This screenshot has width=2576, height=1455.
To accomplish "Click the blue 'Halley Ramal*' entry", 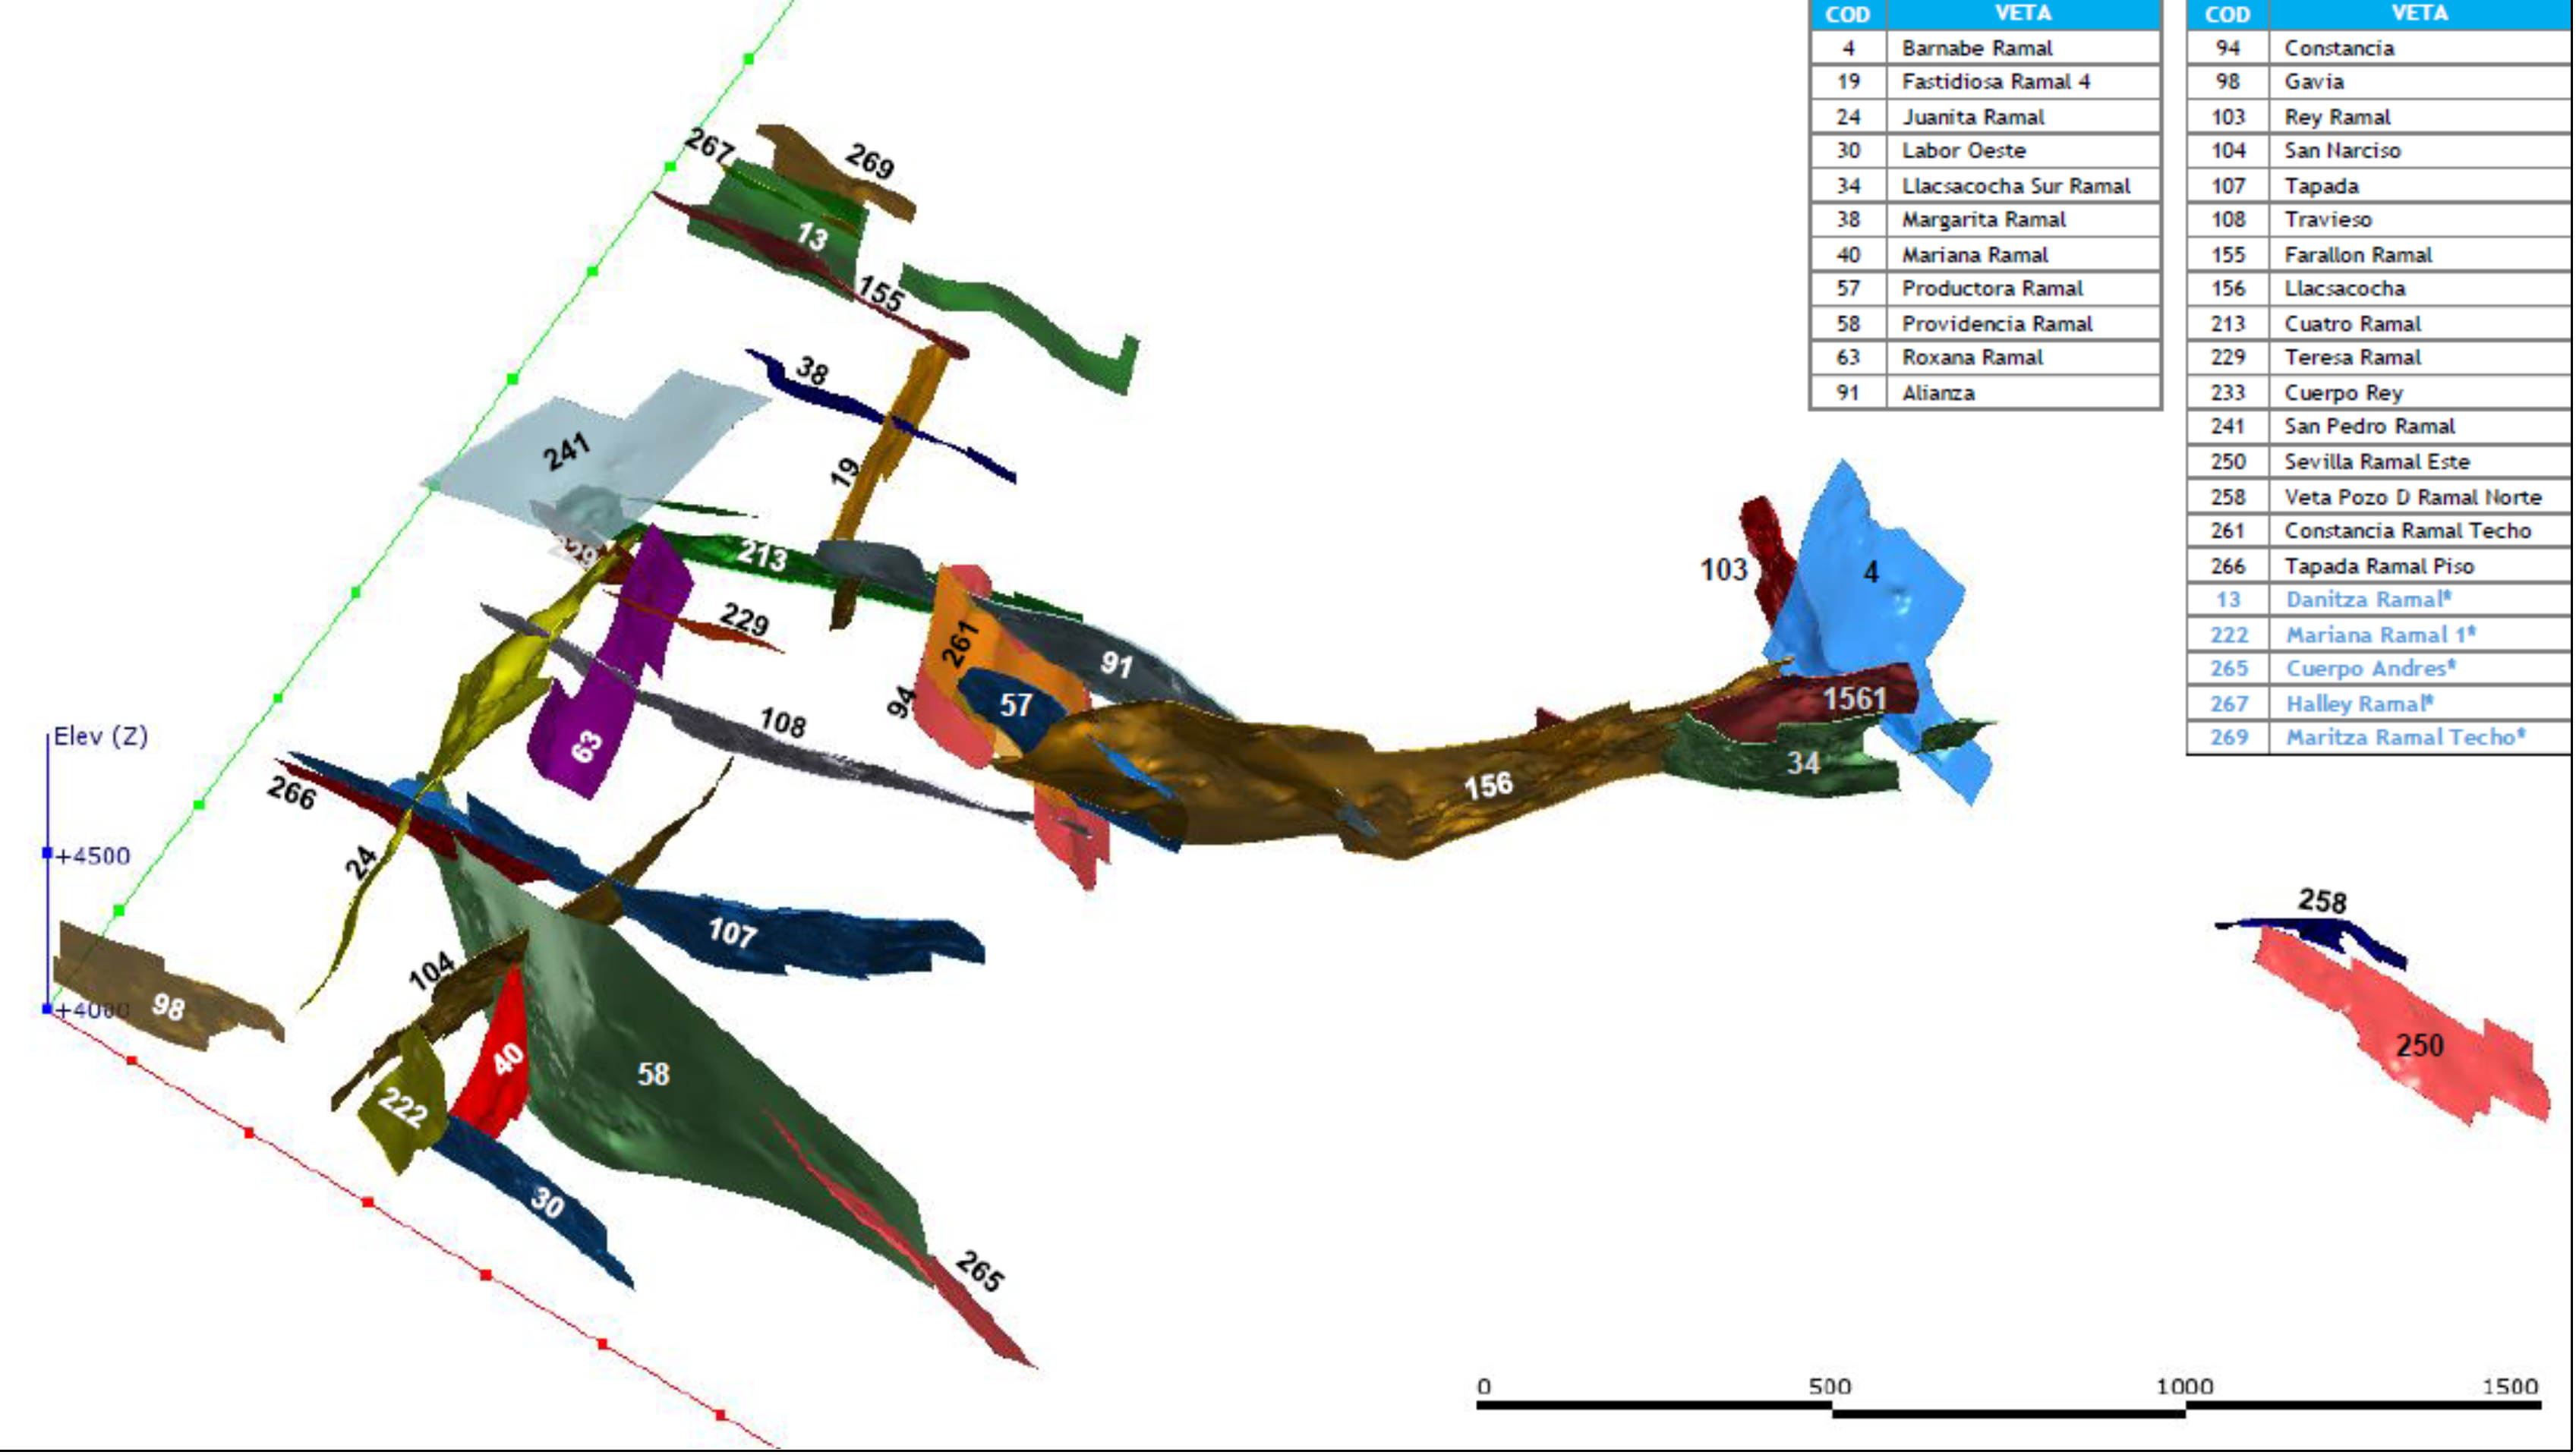I will pyautogui.click(x=2420, y=704).
